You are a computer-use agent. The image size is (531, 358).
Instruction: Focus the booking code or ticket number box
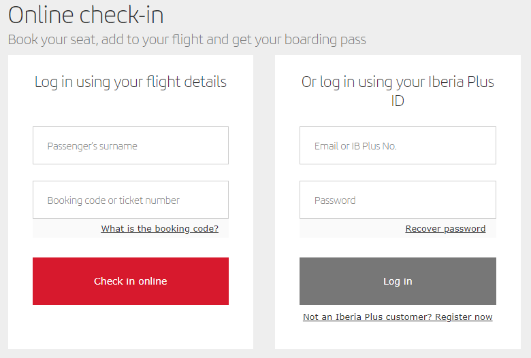(x=130, y=200)
